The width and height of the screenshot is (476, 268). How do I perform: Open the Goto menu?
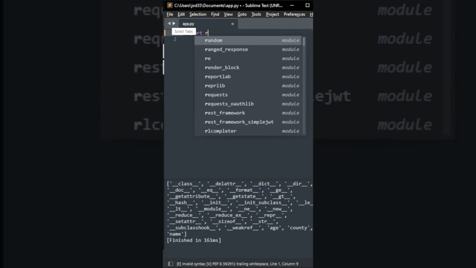[x=242, y=14]
